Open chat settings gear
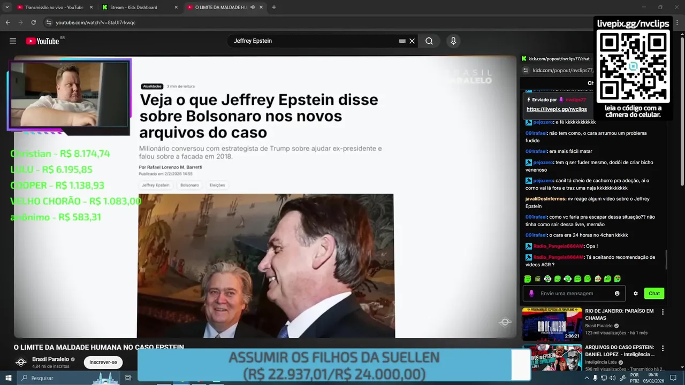 pos(636,294)
